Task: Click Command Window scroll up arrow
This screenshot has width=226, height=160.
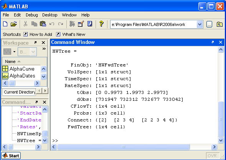Action: pos(221,50)
